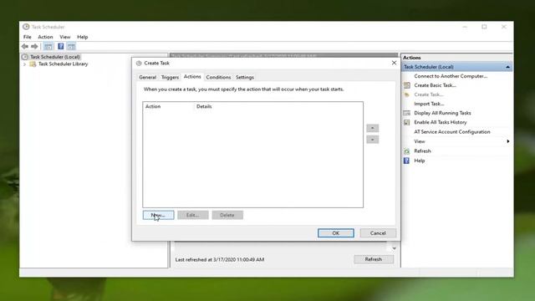The image size is (535, 301).
Task: Select the Actions tab
Action: 192,77
